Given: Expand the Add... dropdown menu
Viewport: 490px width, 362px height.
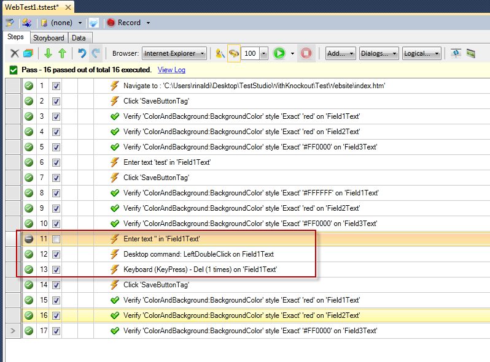Looking at the screenshot, I should (x=340, y=54).
